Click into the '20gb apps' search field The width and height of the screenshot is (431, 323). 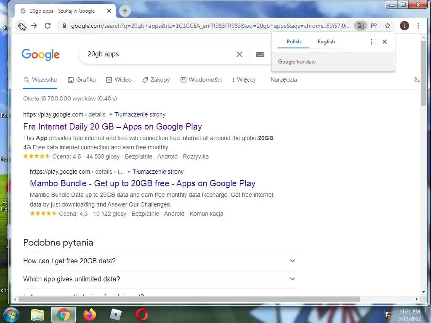pos(160,54)
